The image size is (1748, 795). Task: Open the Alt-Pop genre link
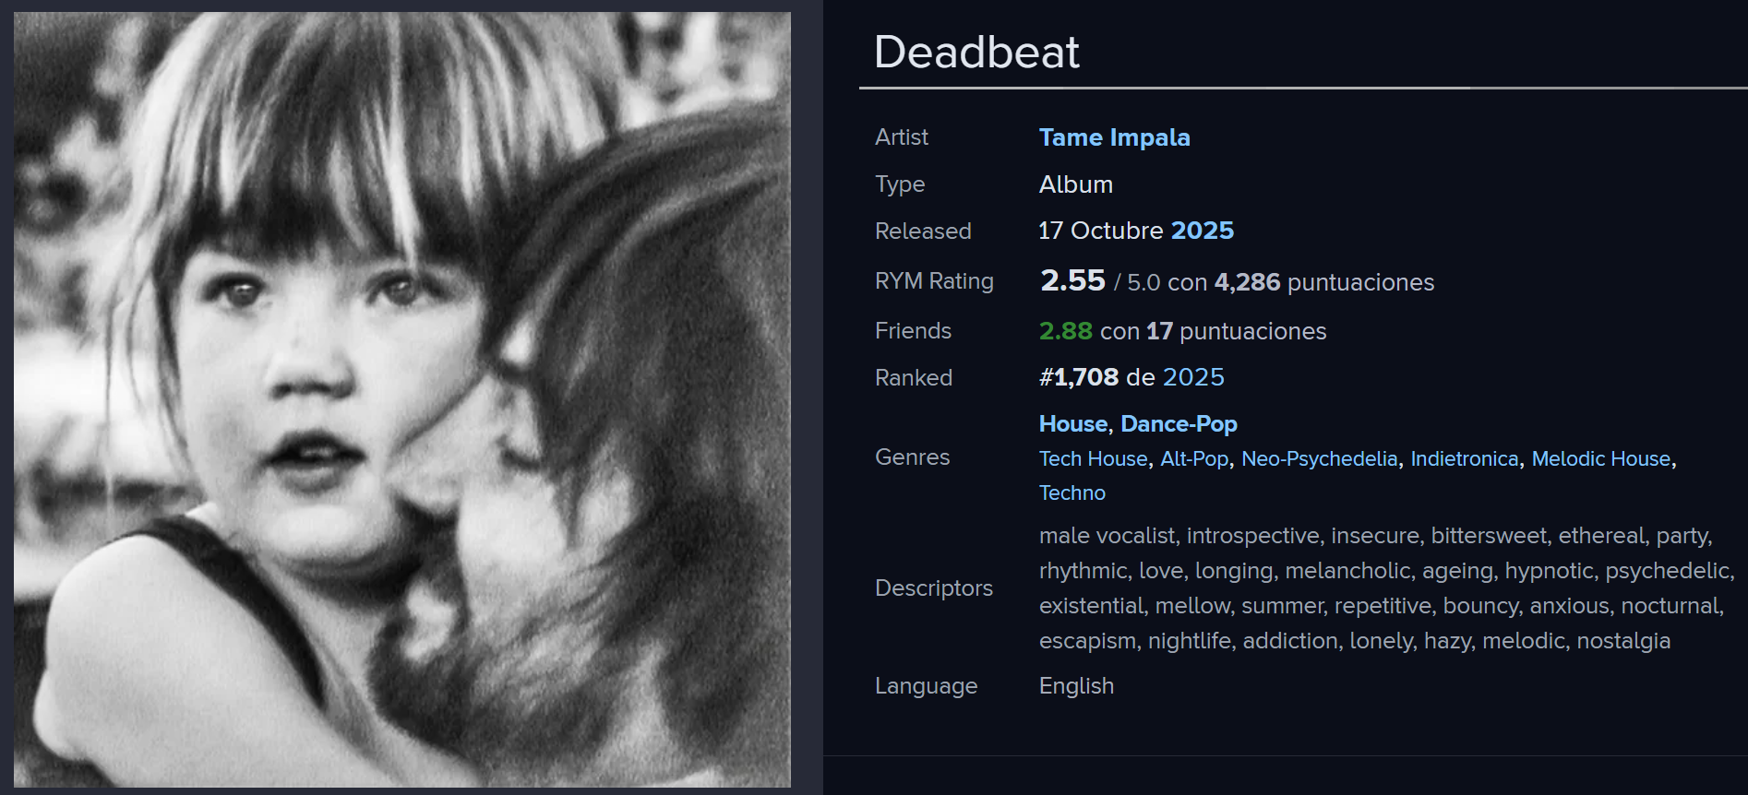click(x=1194, y=459)
